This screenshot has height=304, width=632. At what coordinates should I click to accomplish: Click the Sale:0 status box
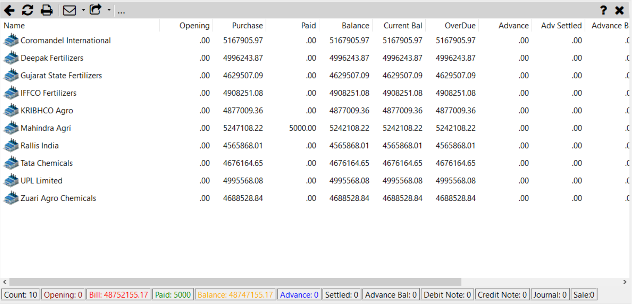[x=584, y=294]
